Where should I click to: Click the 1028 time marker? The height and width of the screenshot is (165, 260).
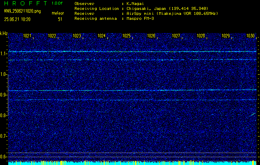tap(201, 36)
